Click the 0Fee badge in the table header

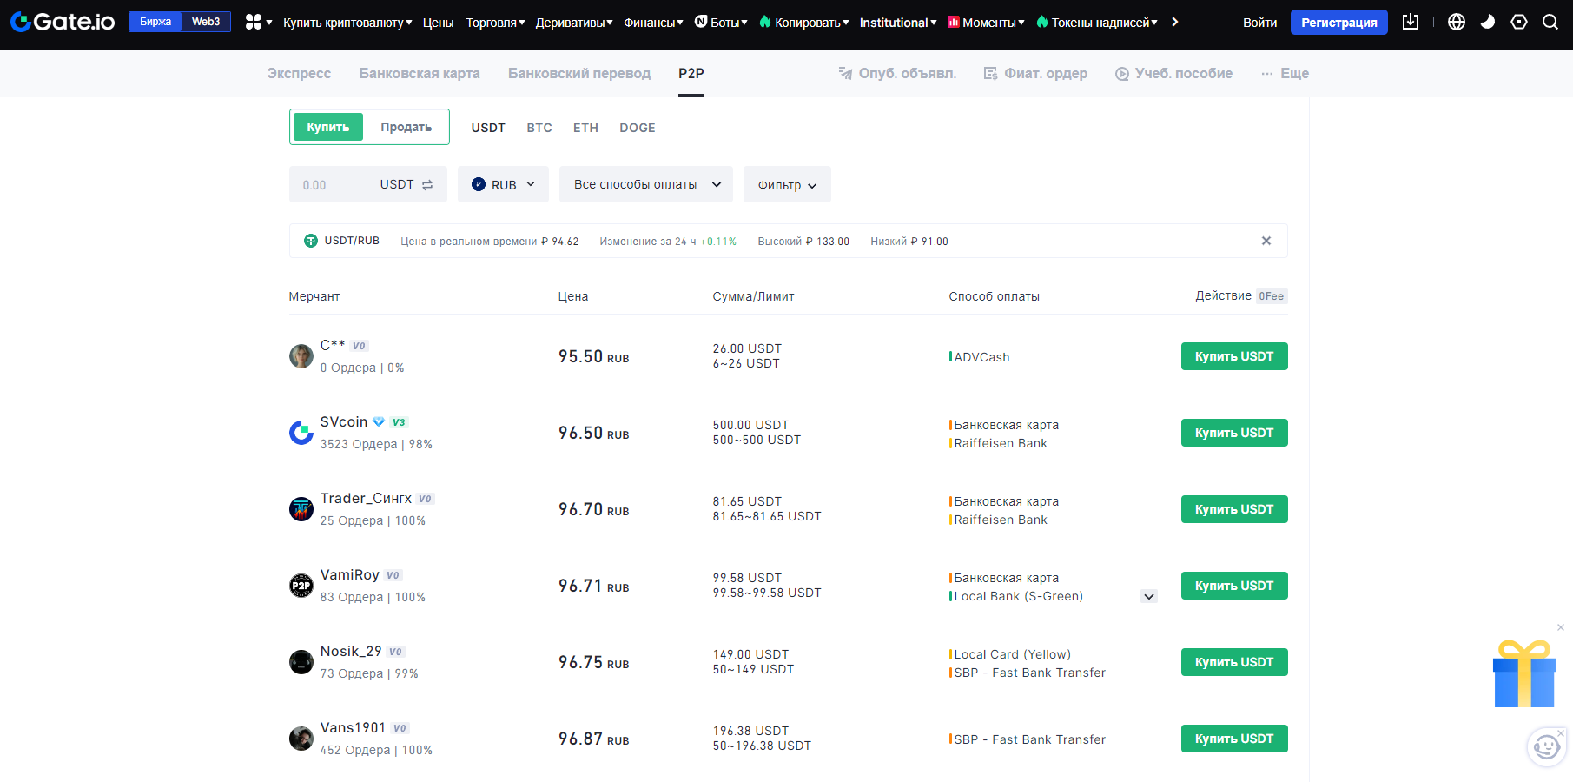[x=1272, y=296]
